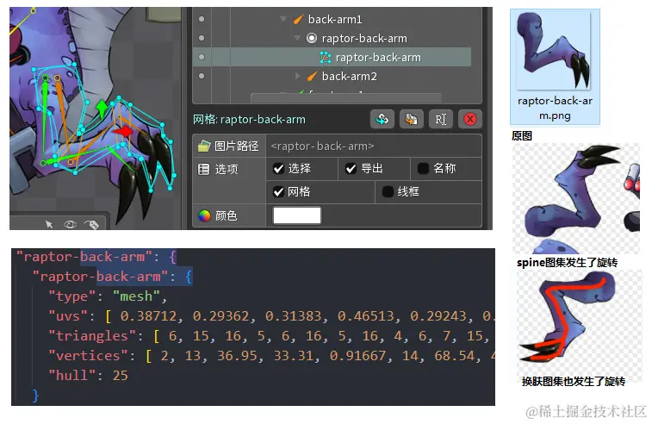Click the 图片路径 field showing <raptor-back-arm>
The height and width of the screenshot is (424, 652).
pos(374,146)
